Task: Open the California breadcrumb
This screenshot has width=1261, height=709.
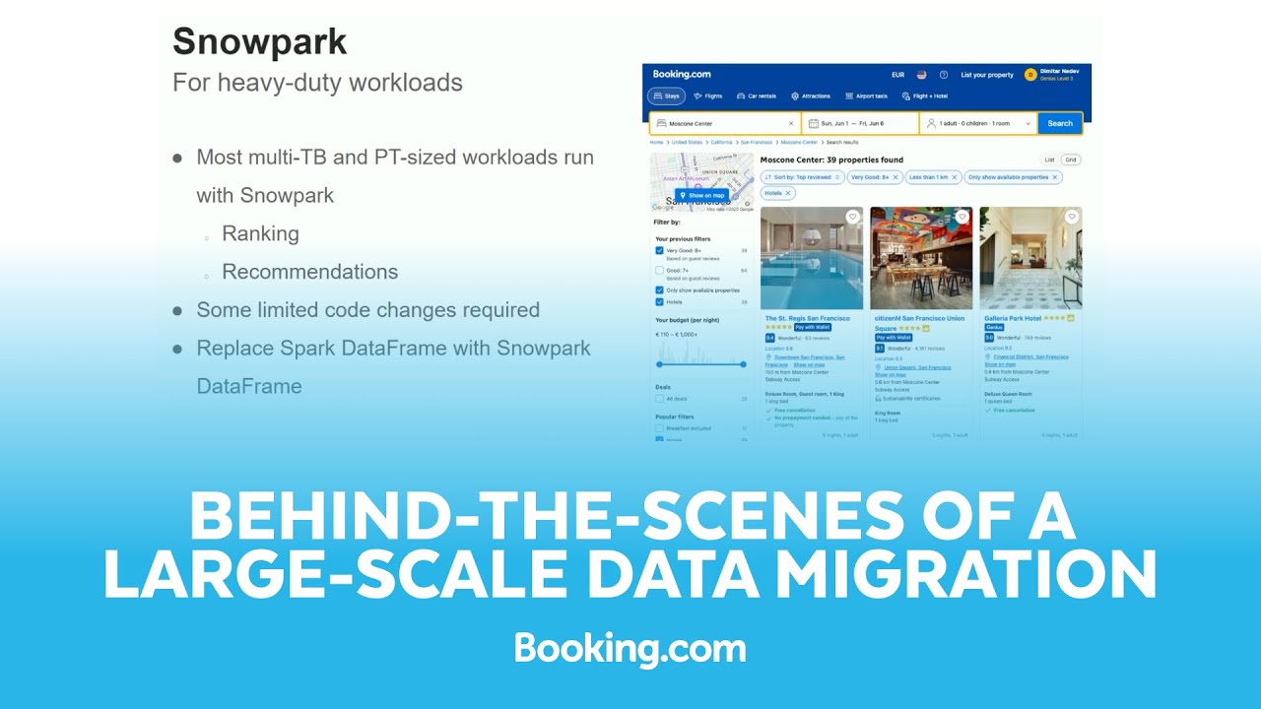Action: [721, 142]
